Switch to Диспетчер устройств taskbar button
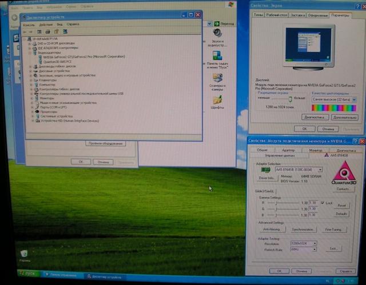 (x=104, y=277)
